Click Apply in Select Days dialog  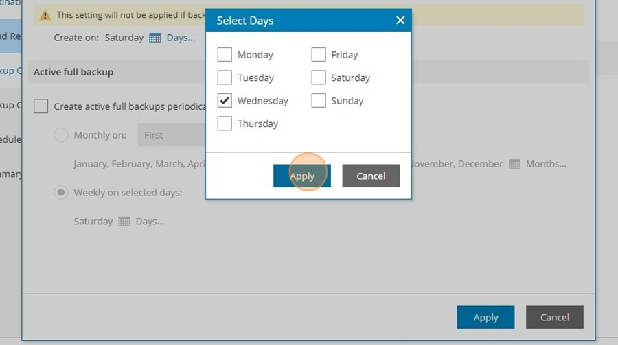coord(302,176)
